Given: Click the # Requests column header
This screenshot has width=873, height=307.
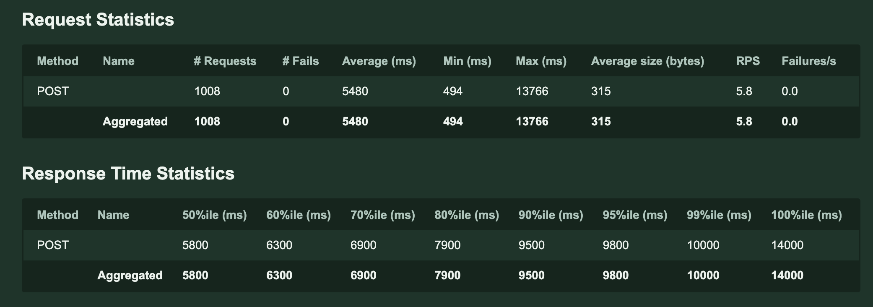Looking at the screenshot, I should pyautogui.click(x=225, y=61).
